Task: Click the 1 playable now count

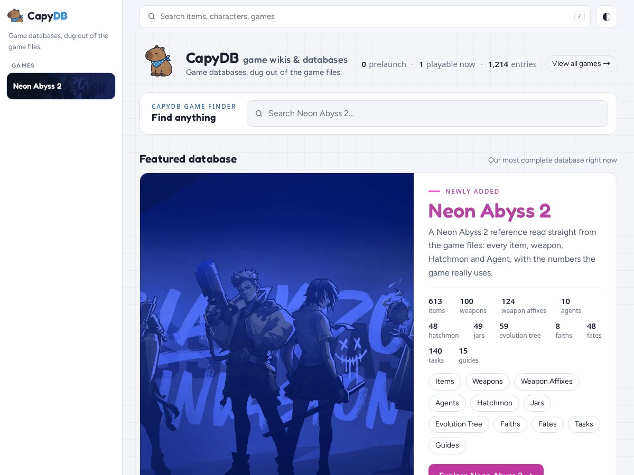Action: tap(447, 64)
